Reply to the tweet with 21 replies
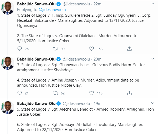The width and height of the screenshot is (158, 134). [x=19, y=93]
